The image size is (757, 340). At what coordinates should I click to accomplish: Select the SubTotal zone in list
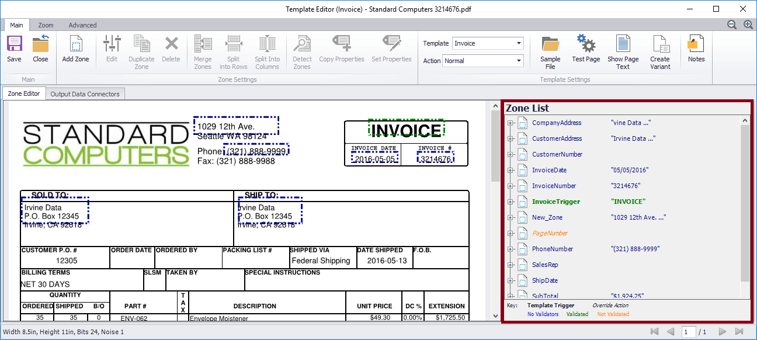(545, 296)
